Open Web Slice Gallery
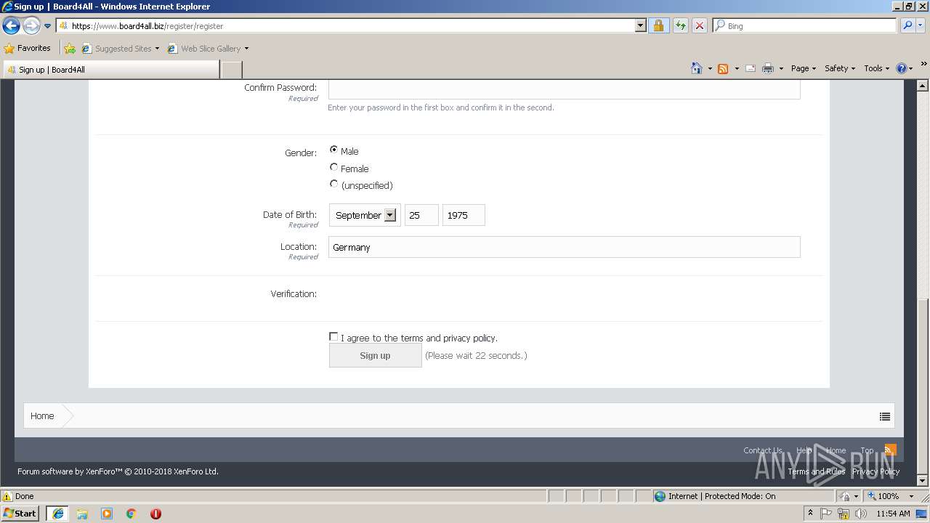The width and height of the screenshot is (930, 523). [x=208, y=49]
